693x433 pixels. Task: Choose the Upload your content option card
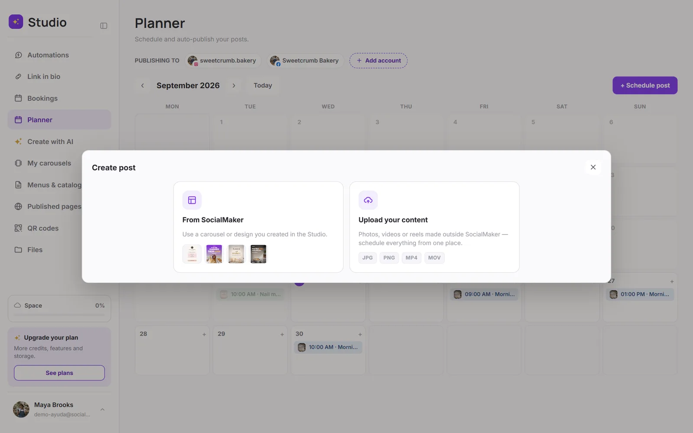[434, 227]
